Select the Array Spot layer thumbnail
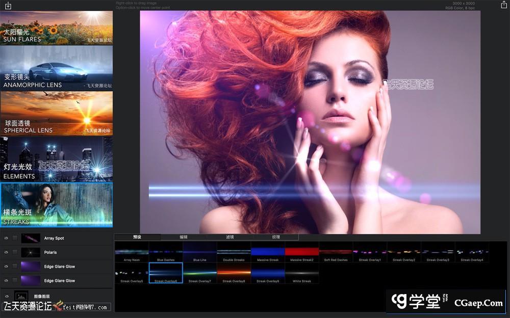The width and height of the screenshot is (510, 318). click(x=31, y=238)
